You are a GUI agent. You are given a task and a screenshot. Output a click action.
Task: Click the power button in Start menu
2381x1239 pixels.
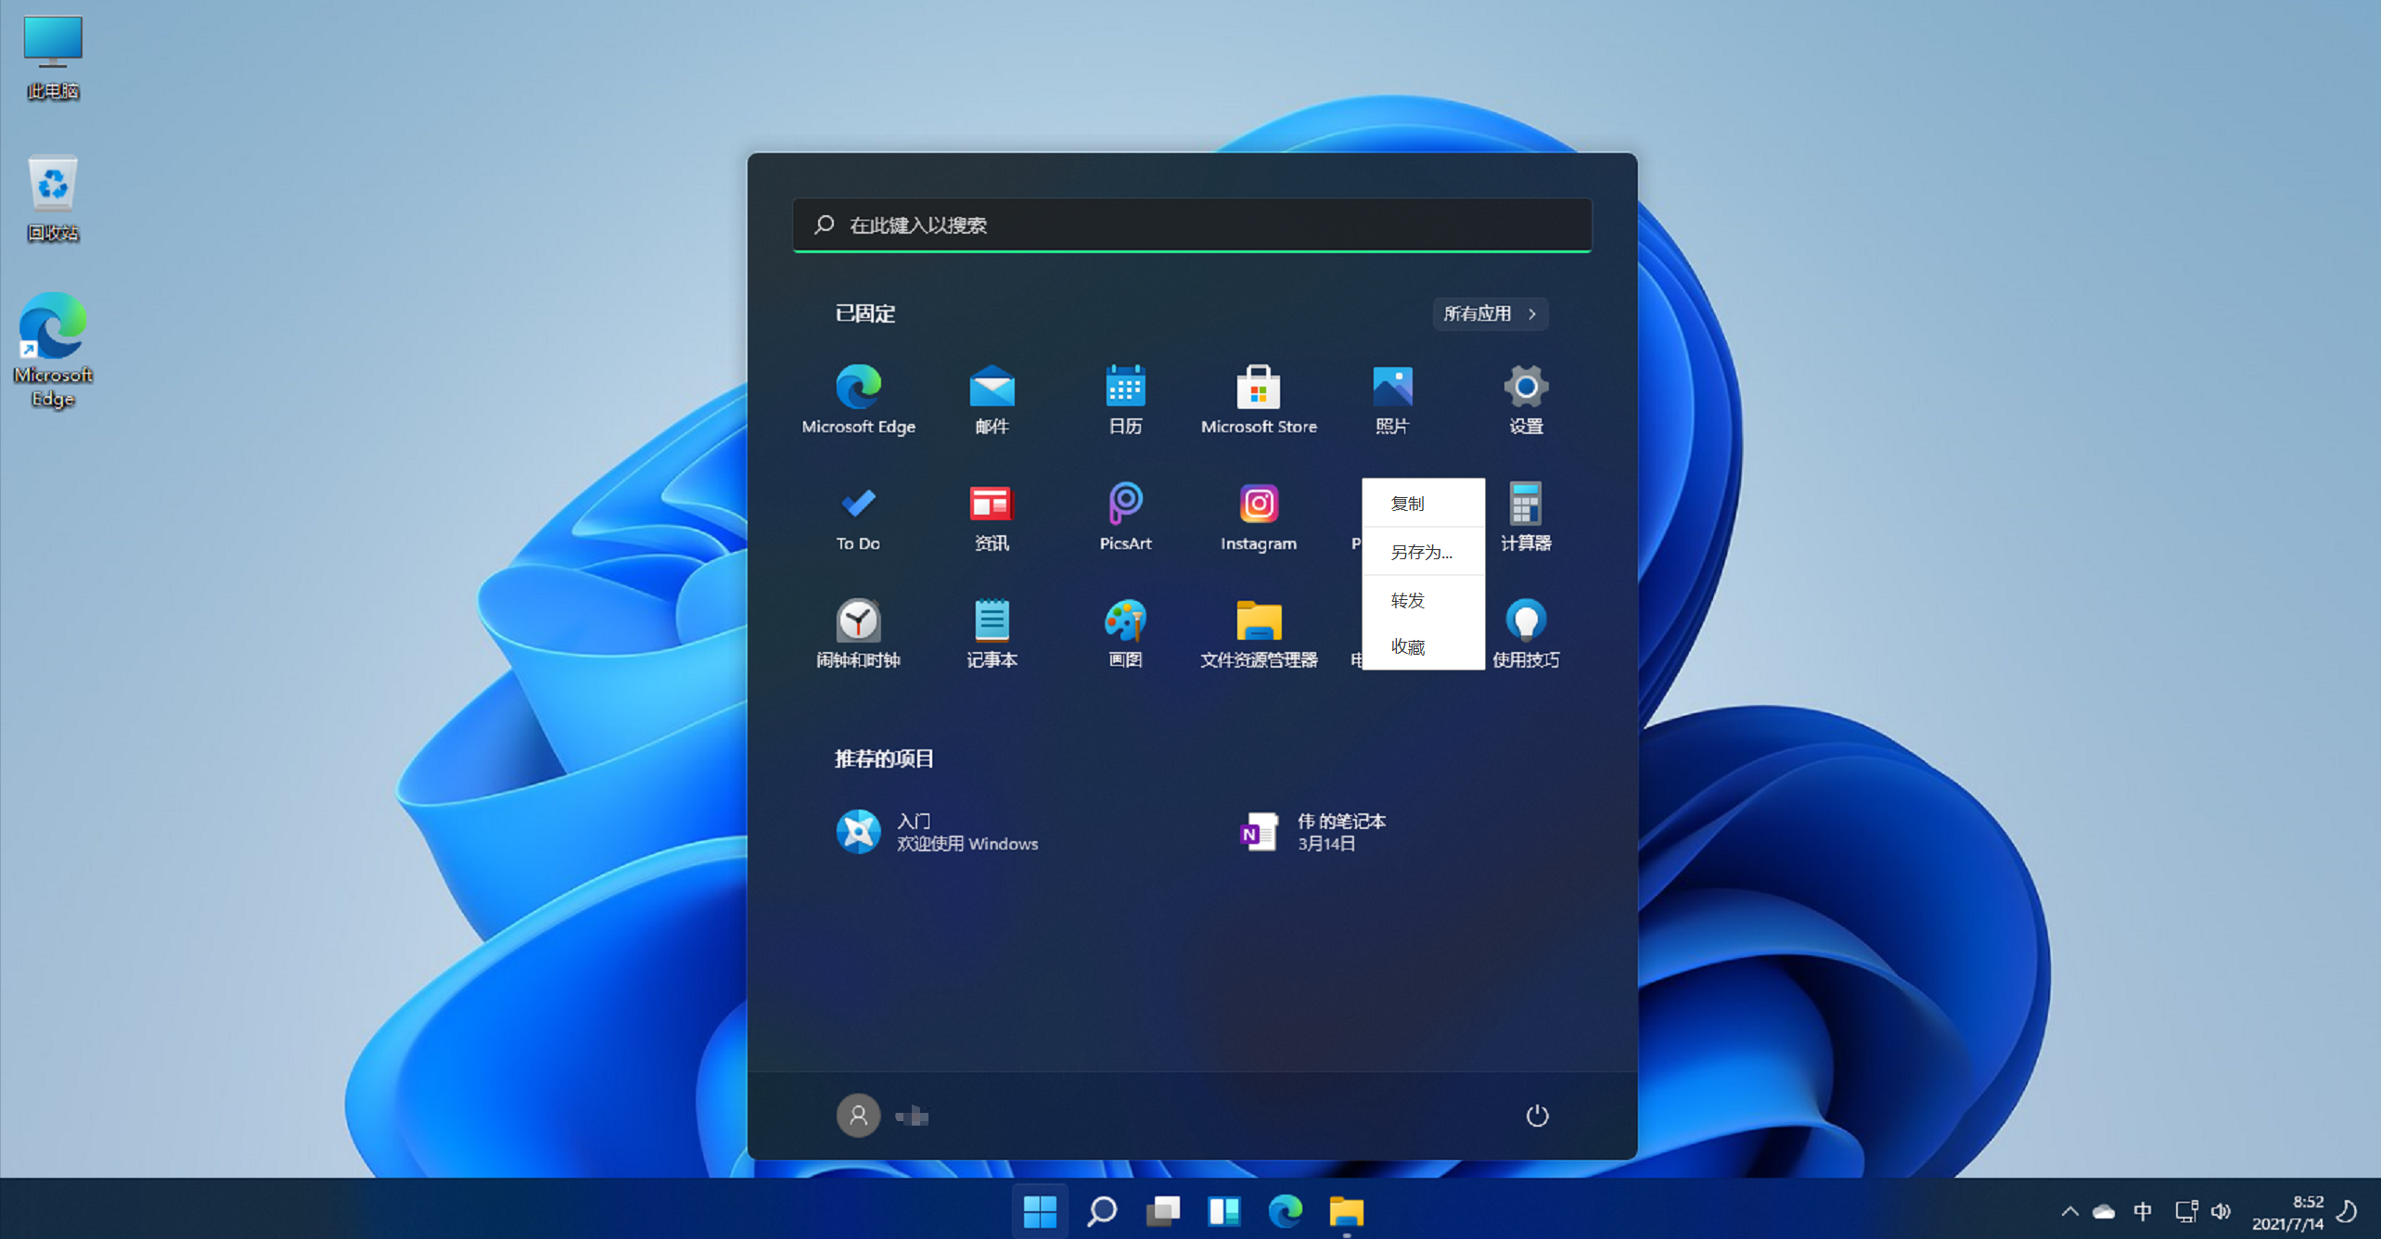tap(1538, 1116)
